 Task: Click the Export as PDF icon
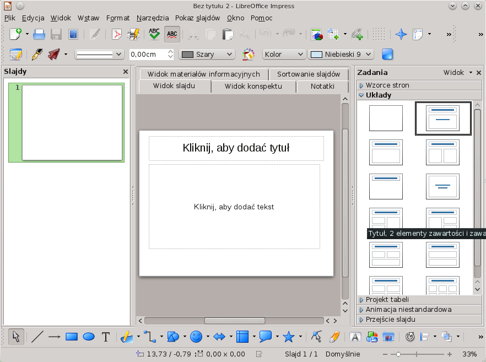(116, 34)
